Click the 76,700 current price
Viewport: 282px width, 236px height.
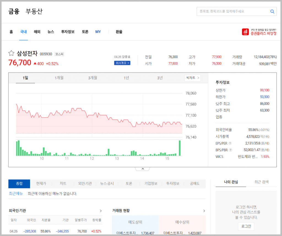(x=20, y=63)
